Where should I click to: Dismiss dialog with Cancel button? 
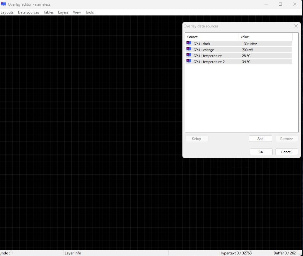(x=286, y=152)
